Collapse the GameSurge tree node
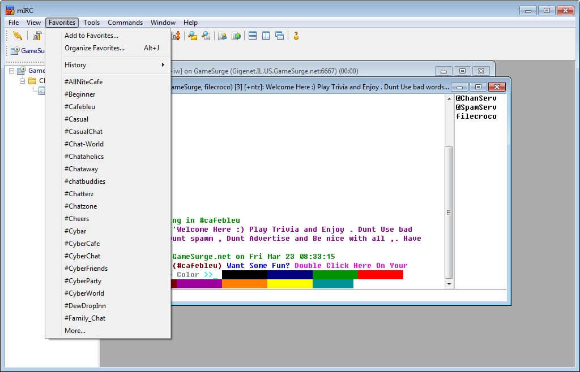 pos(12,71)
